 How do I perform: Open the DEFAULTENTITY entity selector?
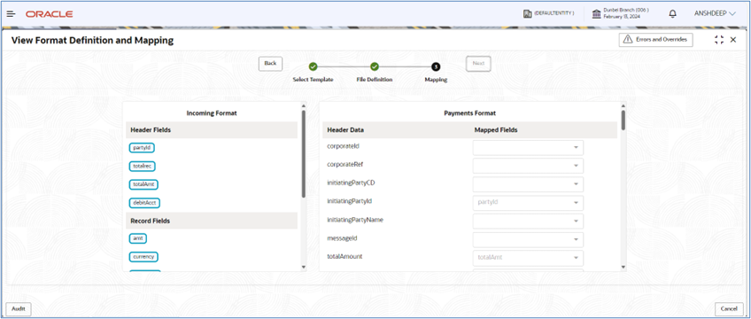(549, 13)
